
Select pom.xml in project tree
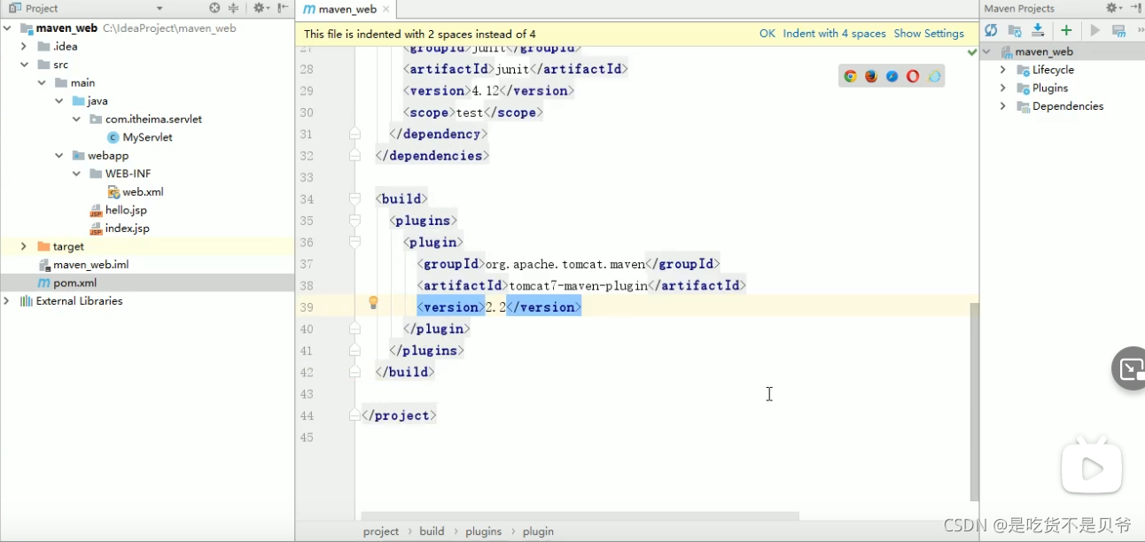coord(74,283)
